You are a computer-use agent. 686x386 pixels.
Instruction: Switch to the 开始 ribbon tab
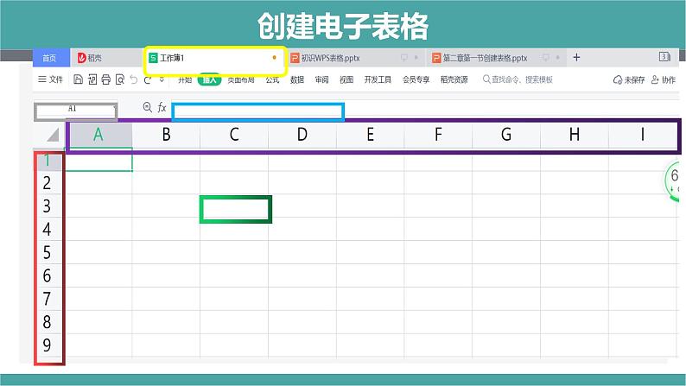coord(185,79)
